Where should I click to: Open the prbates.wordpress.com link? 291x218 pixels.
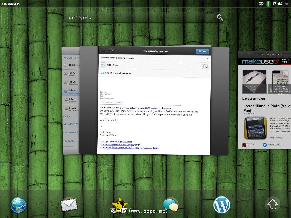[116, 141]
